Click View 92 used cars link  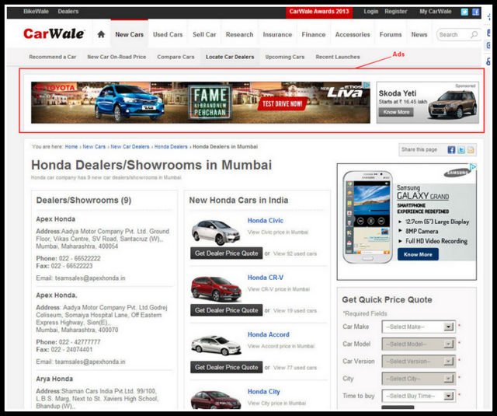[x=295, y=253]
